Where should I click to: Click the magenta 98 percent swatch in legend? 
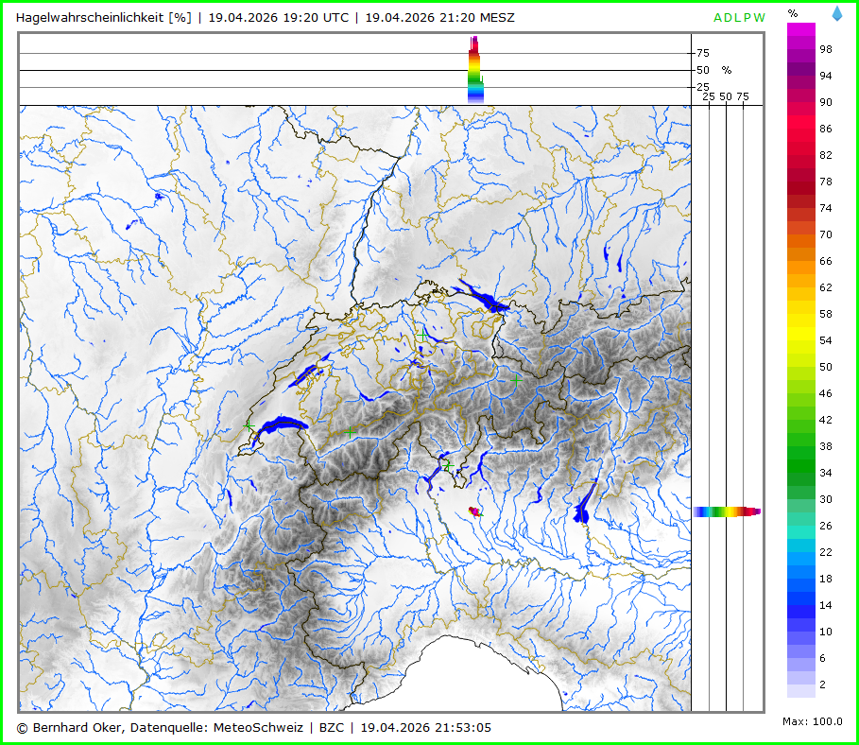click(x=801, y=49)
